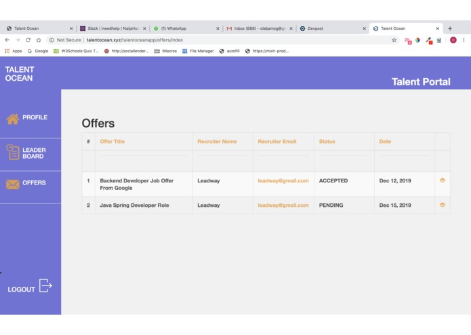
Task: Click the TALENT OCEAN logo text
Action: pyautogui.click(x=20, y=74)
